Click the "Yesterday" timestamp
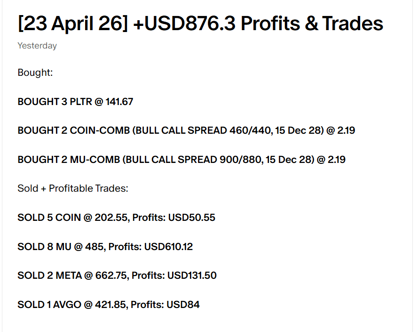The height and width of the screenshot is (332, 418). [37, 46]
